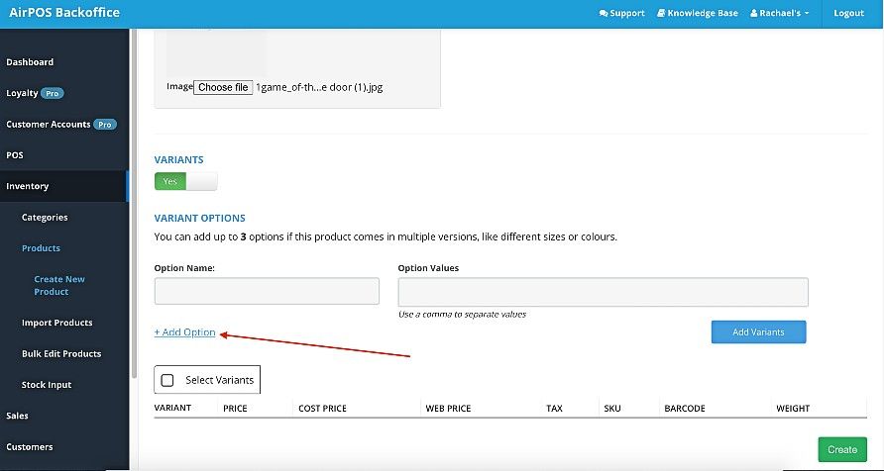Open Import Products page
884x471 pixels.
56,323
